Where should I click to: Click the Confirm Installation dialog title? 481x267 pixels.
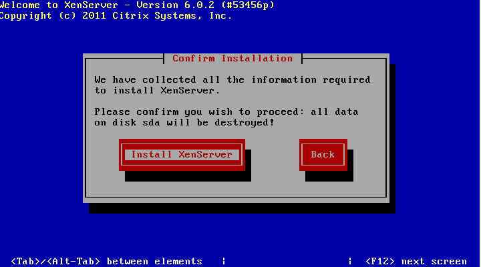point(232,58)
